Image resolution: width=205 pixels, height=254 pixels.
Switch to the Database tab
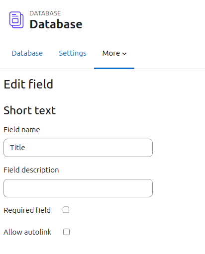click(x=27, y=53)
